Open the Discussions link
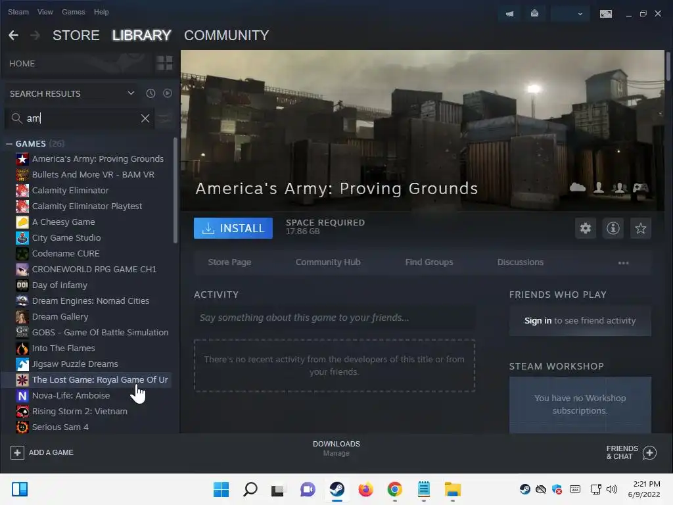The image size is (673, 505). (521, 262)
